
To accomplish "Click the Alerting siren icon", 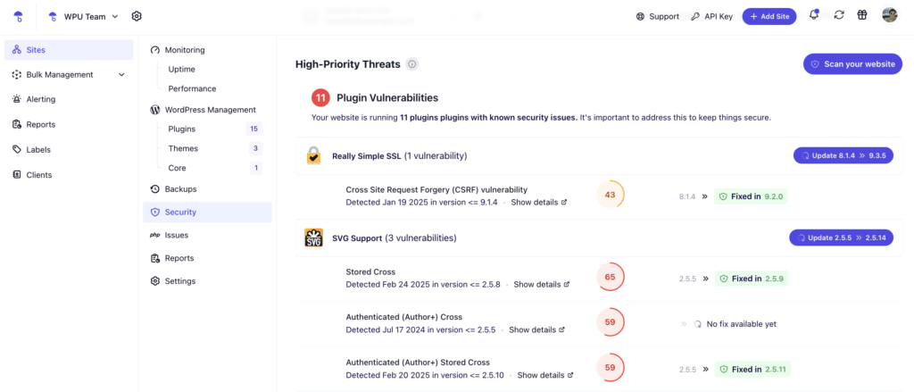I will [17, 99].
